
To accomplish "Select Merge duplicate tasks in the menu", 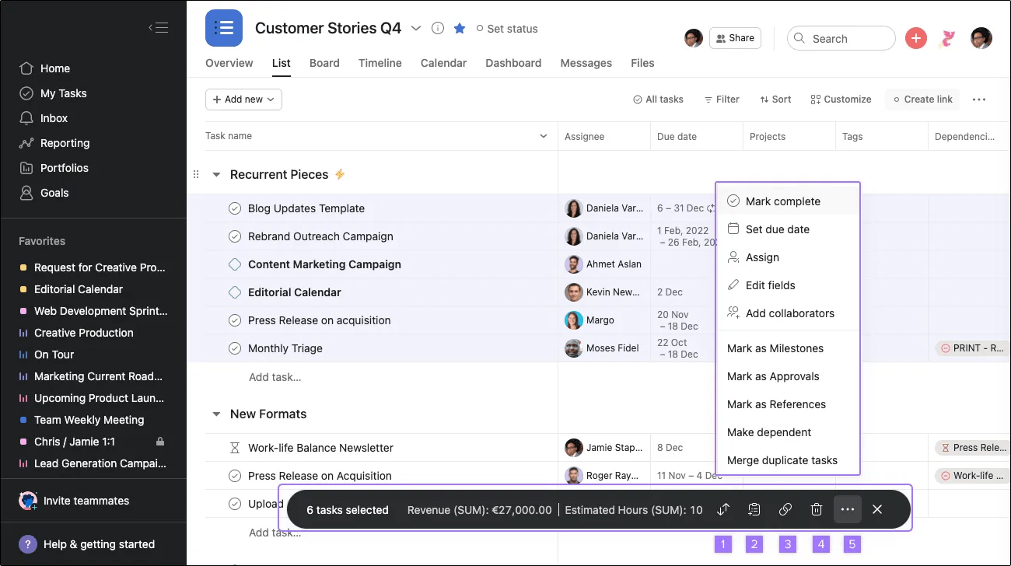I will coord(782,460).
